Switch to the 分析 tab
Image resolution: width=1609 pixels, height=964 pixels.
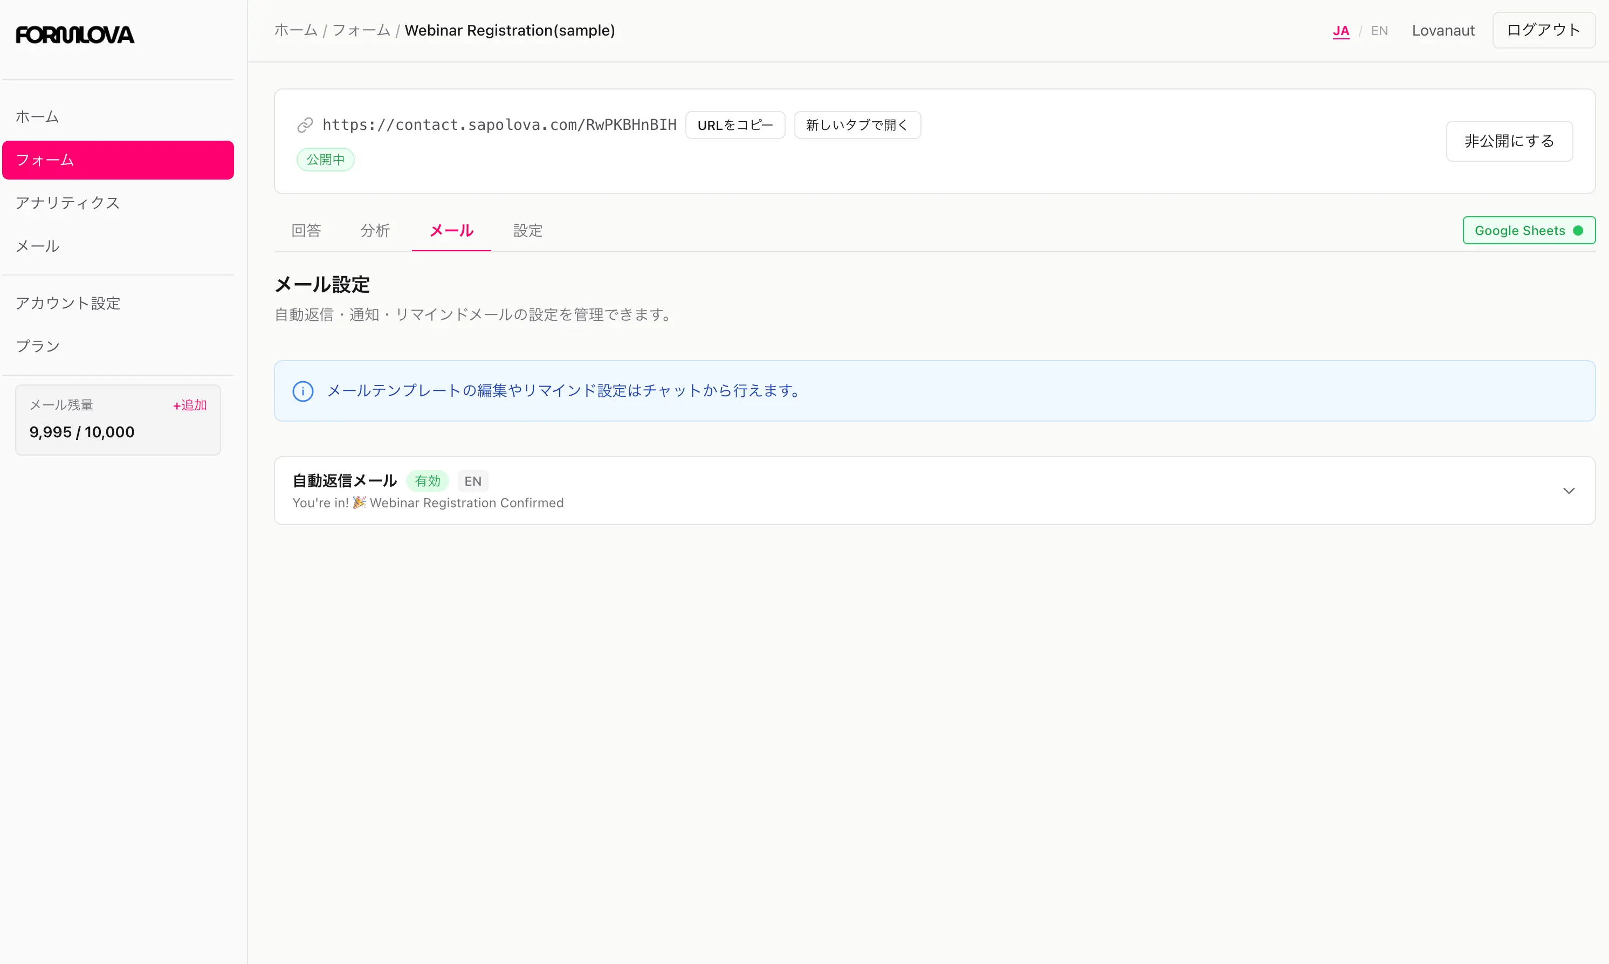tap(375, 231)
